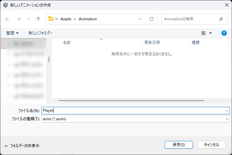Click the folder icon in address bar
This screenshot has width=232, height=155.
click(51, 19)
